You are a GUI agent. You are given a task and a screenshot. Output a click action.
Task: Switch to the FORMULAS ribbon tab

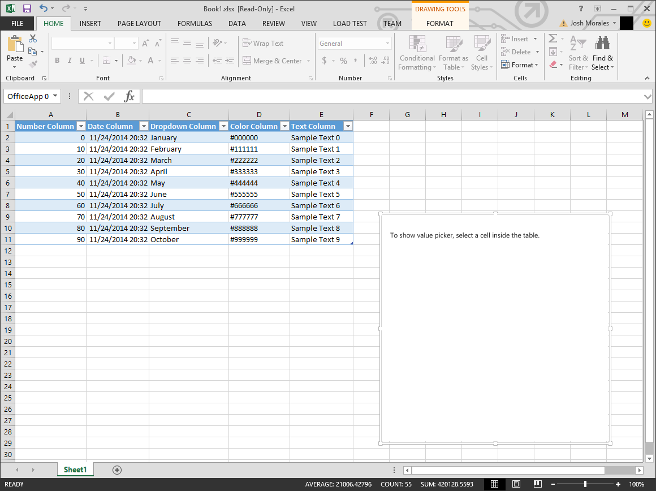194,23
